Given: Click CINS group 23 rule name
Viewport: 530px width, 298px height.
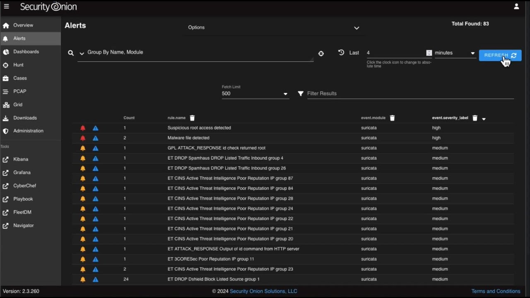Looking at the screenshot, I should point(230,269).
